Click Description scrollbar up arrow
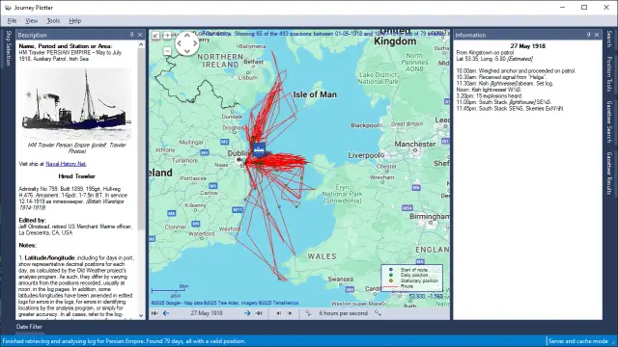The height and width of the screenshot is (347, 618). [x=141, y=45]
